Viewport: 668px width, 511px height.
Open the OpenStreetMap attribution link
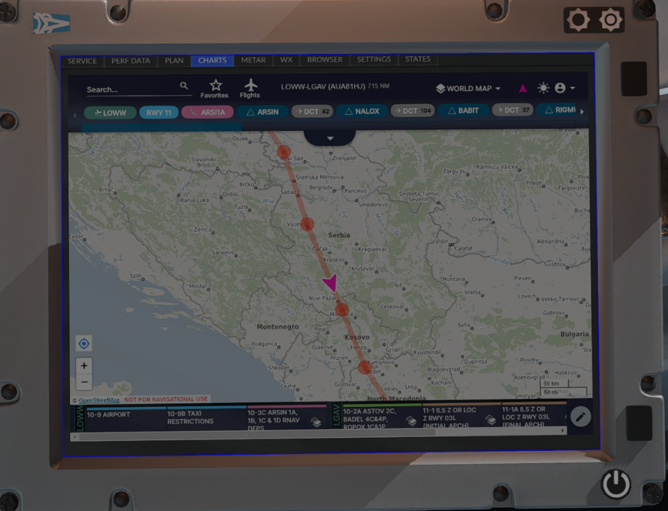99,399
